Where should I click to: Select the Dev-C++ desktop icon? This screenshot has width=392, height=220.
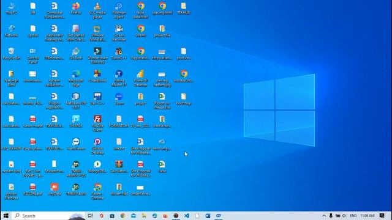pos(97,99)
